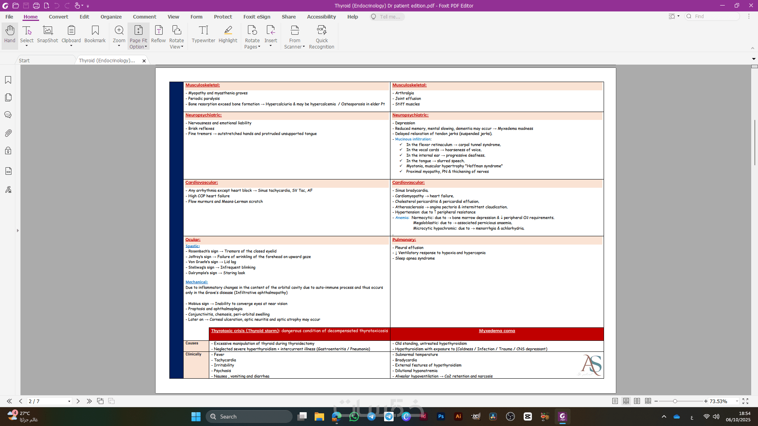Activate the Typewriter tool
This screenshot has width=758, height=426.
(203, 35)
